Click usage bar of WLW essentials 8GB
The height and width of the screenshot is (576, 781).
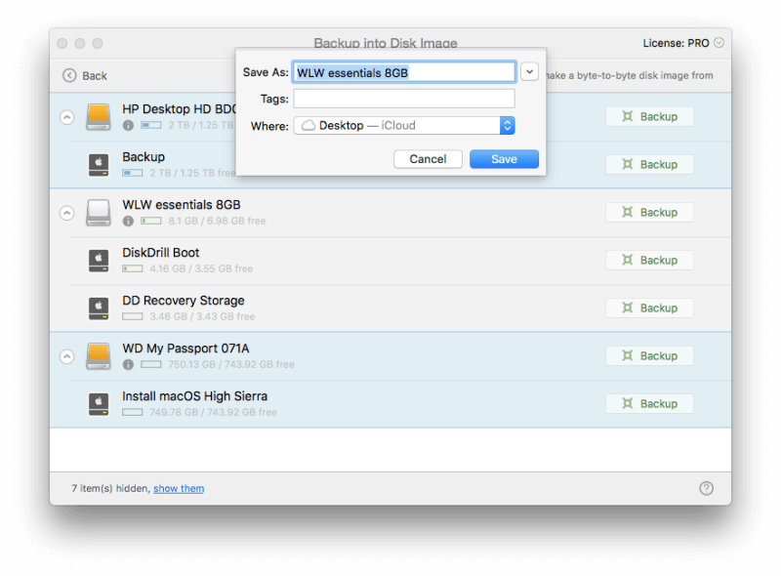pyautogui.click(x=151, y=221)
